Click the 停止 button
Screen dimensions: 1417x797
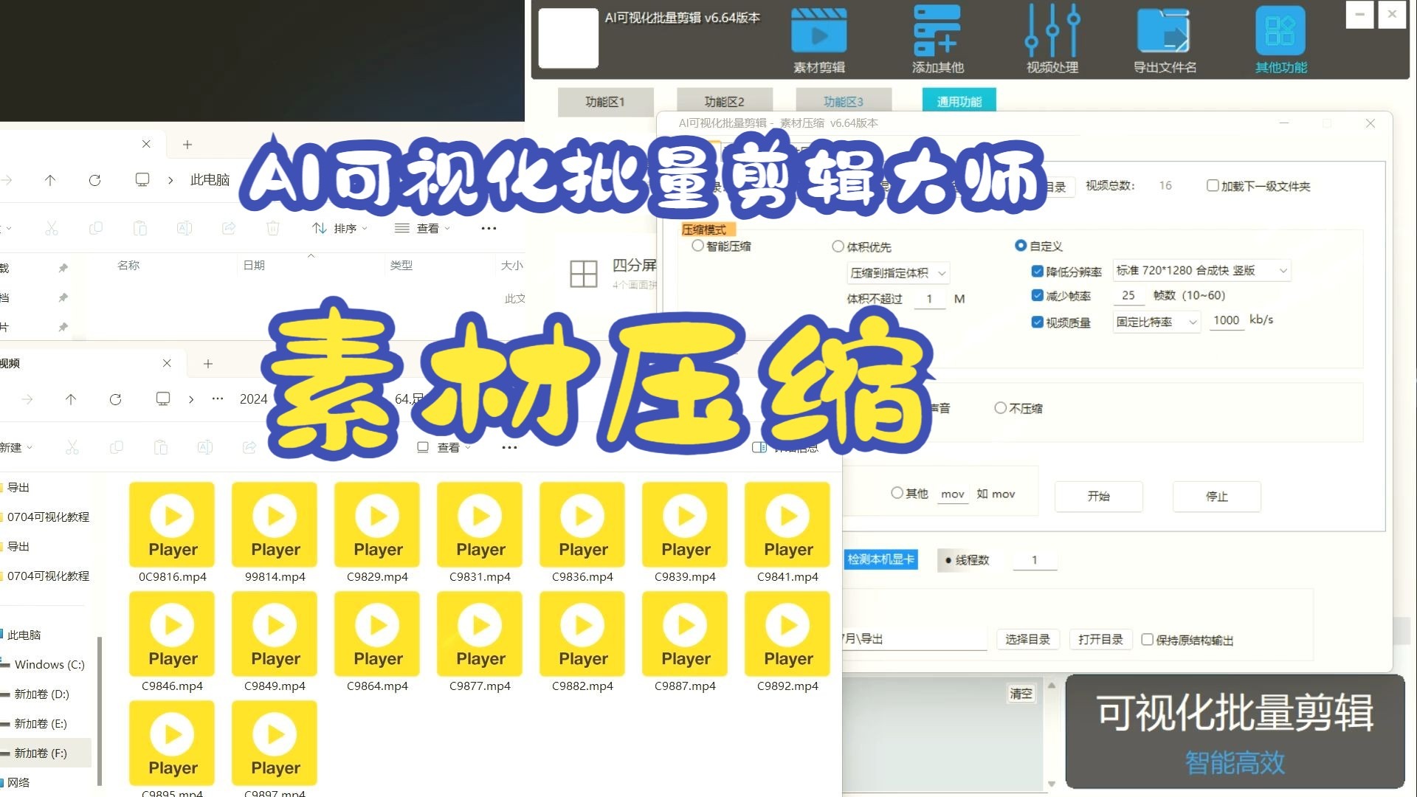(x=1217, y=496)
